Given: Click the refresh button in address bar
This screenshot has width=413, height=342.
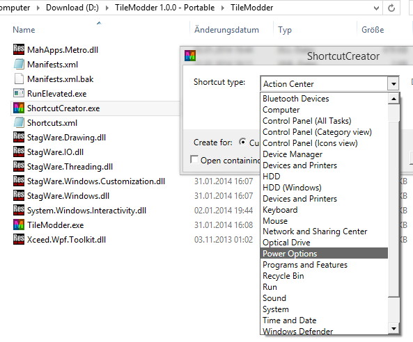Looking at the screenshot, I should (x=391, y=8).
